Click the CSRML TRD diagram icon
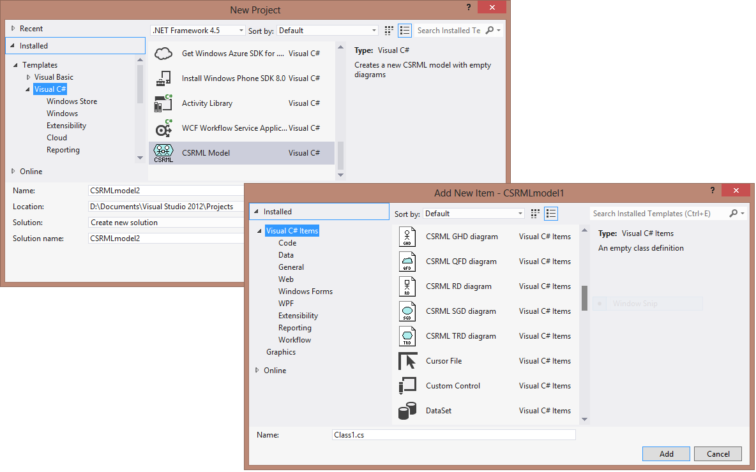 click(407, 336)
